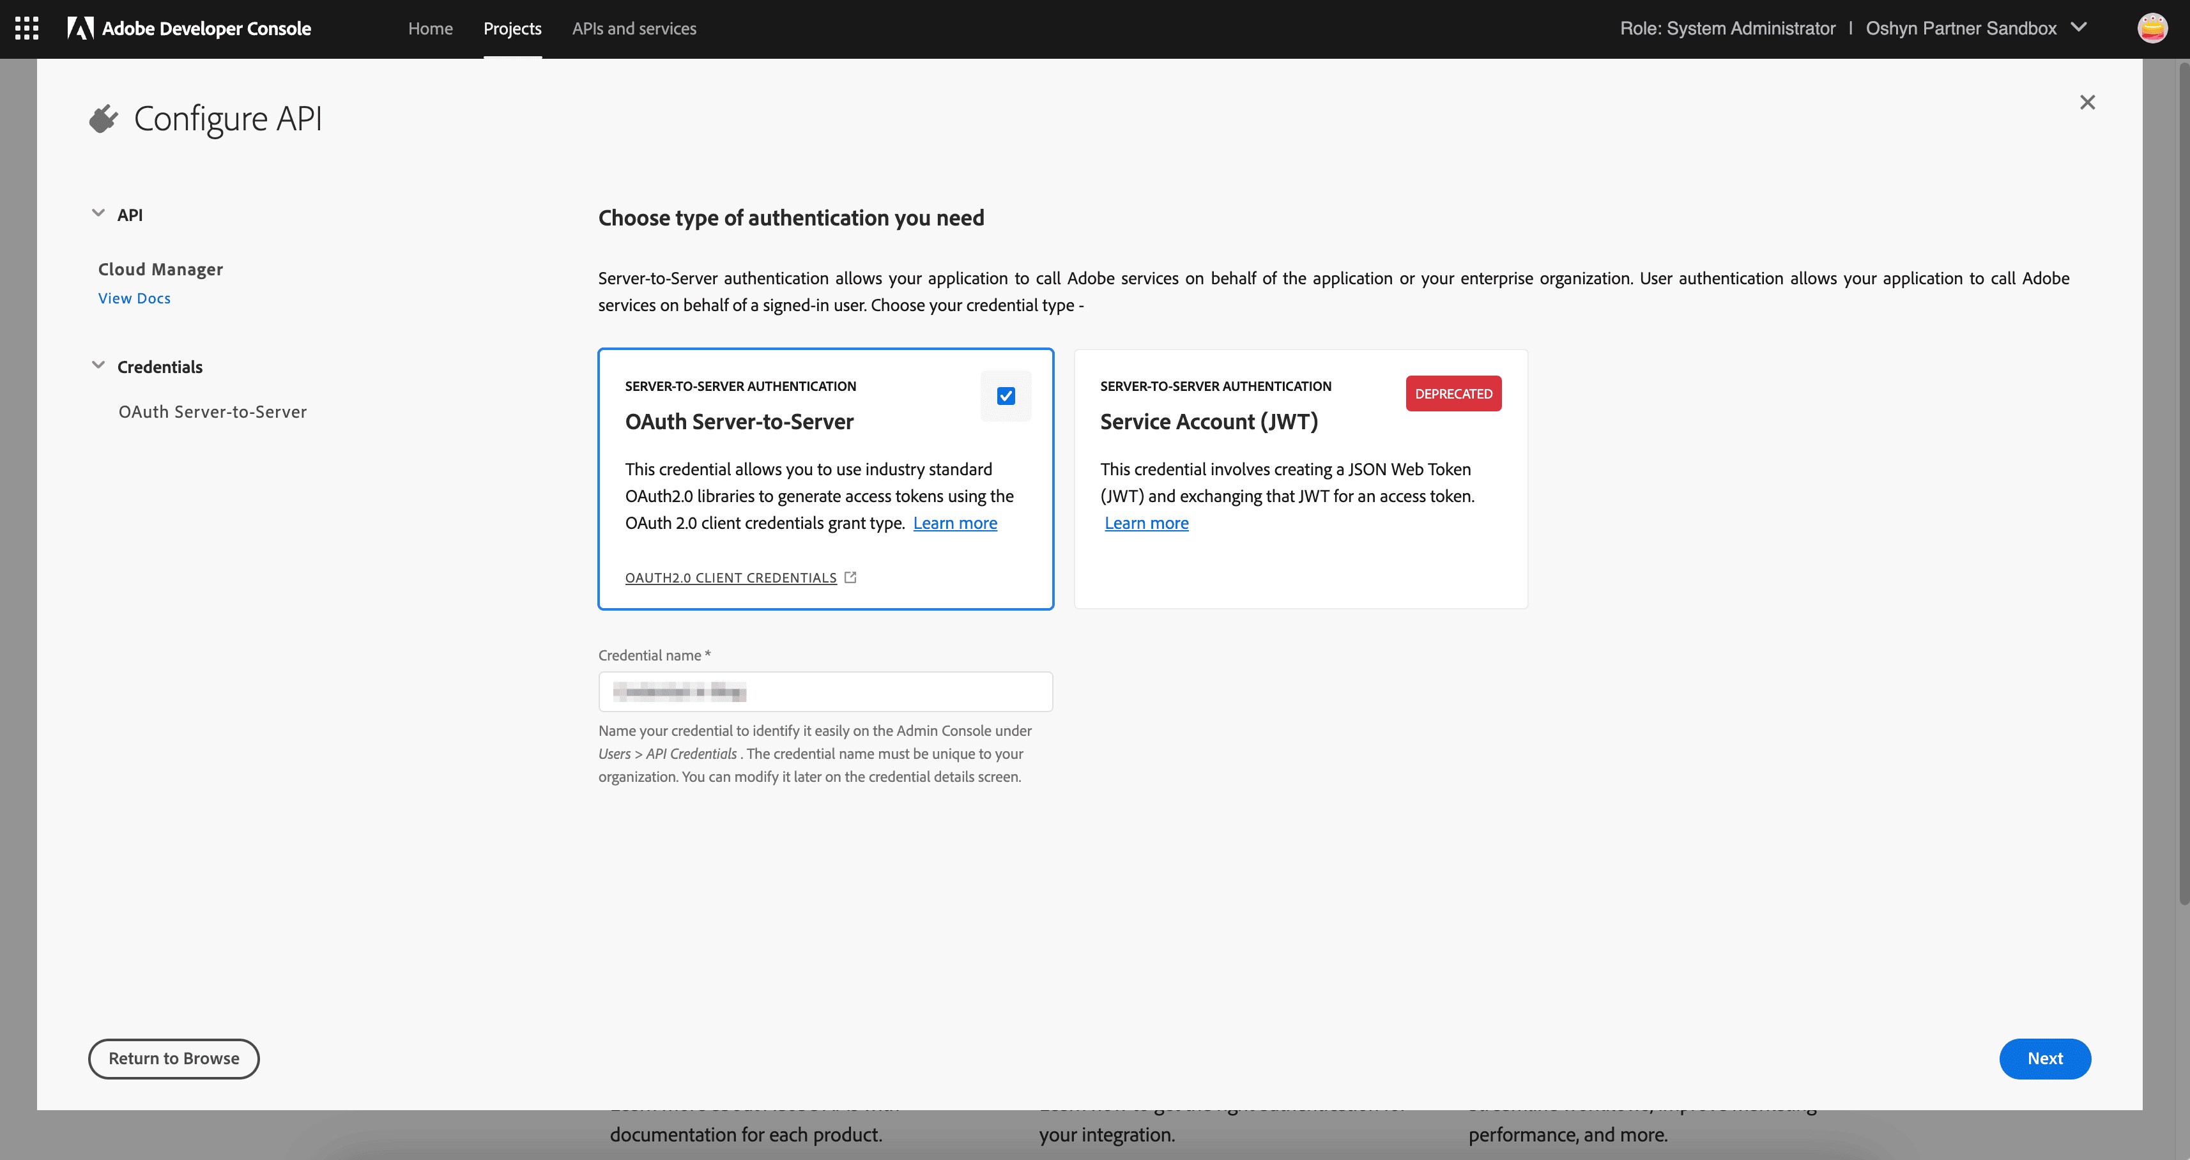Click the Return to Browse button
Image resolution: width=2190 pixels, height=1160 pixels.
click(x=173, y=1058)
